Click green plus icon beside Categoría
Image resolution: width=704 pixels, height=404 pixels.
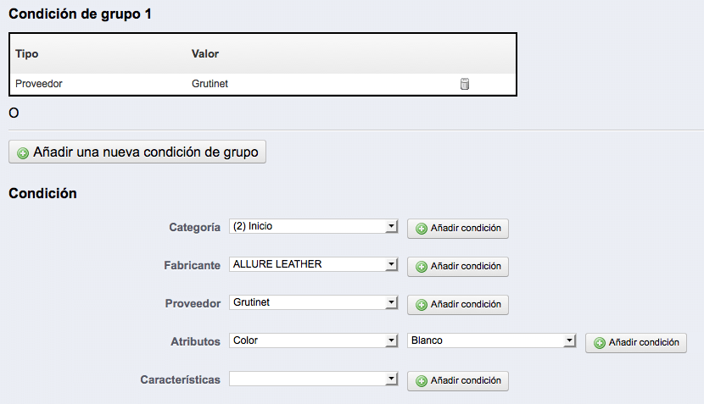[x=422, y=229]
